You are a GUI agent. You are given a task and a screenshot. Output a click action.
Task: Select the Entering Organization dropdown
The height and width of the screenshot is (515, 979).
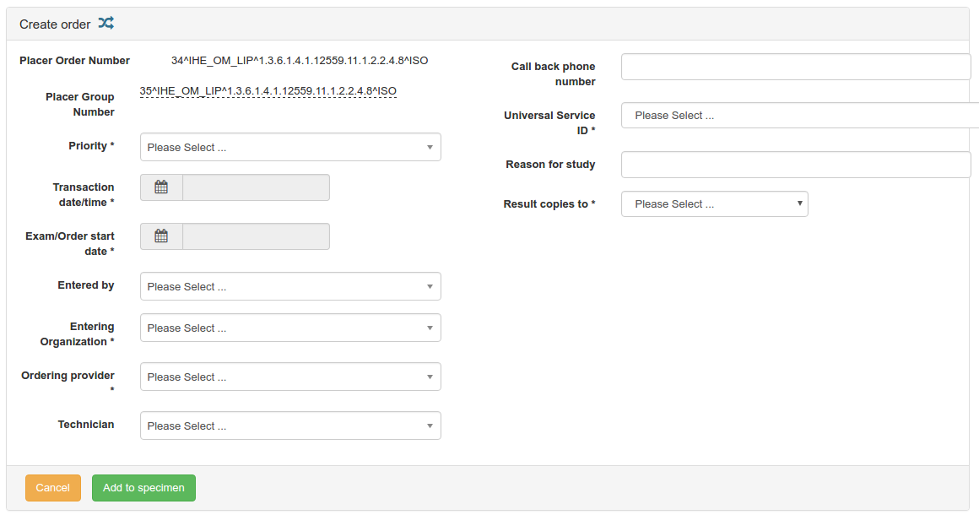(x=289, y=328)
